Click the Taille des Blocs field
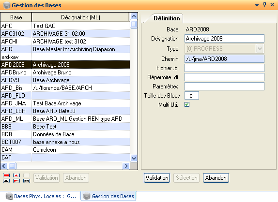Image resolution: width=278 pixels, height=202 pixels. pos(192,96)
